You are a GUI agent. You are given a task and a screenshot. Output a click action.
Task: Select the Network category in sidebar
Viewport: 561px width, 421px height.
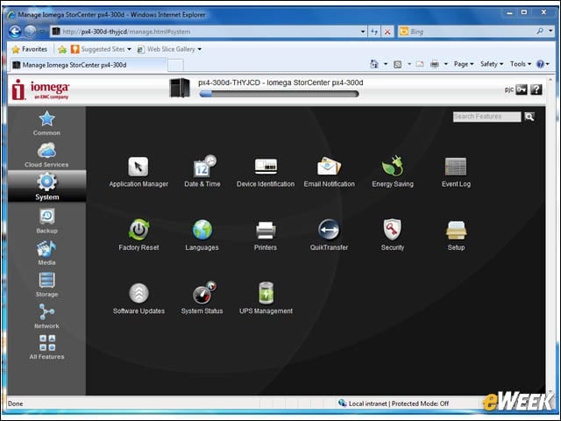(46, 317)
